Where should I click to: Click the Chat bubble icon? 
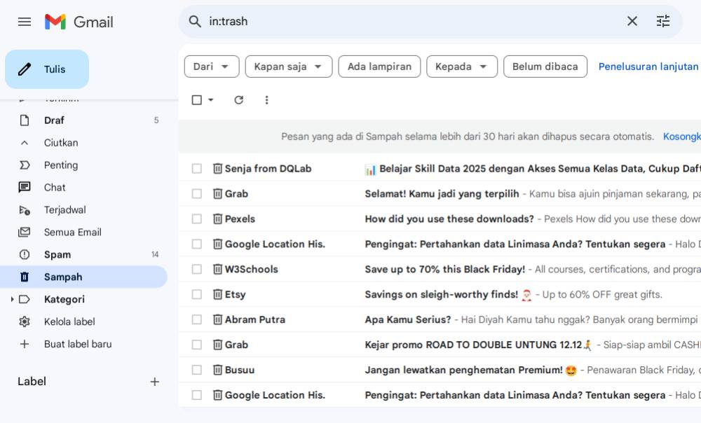coord(25,187)
